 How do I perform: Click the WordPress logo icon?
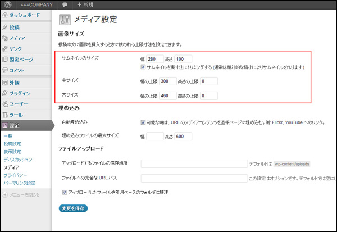point(6,4)
